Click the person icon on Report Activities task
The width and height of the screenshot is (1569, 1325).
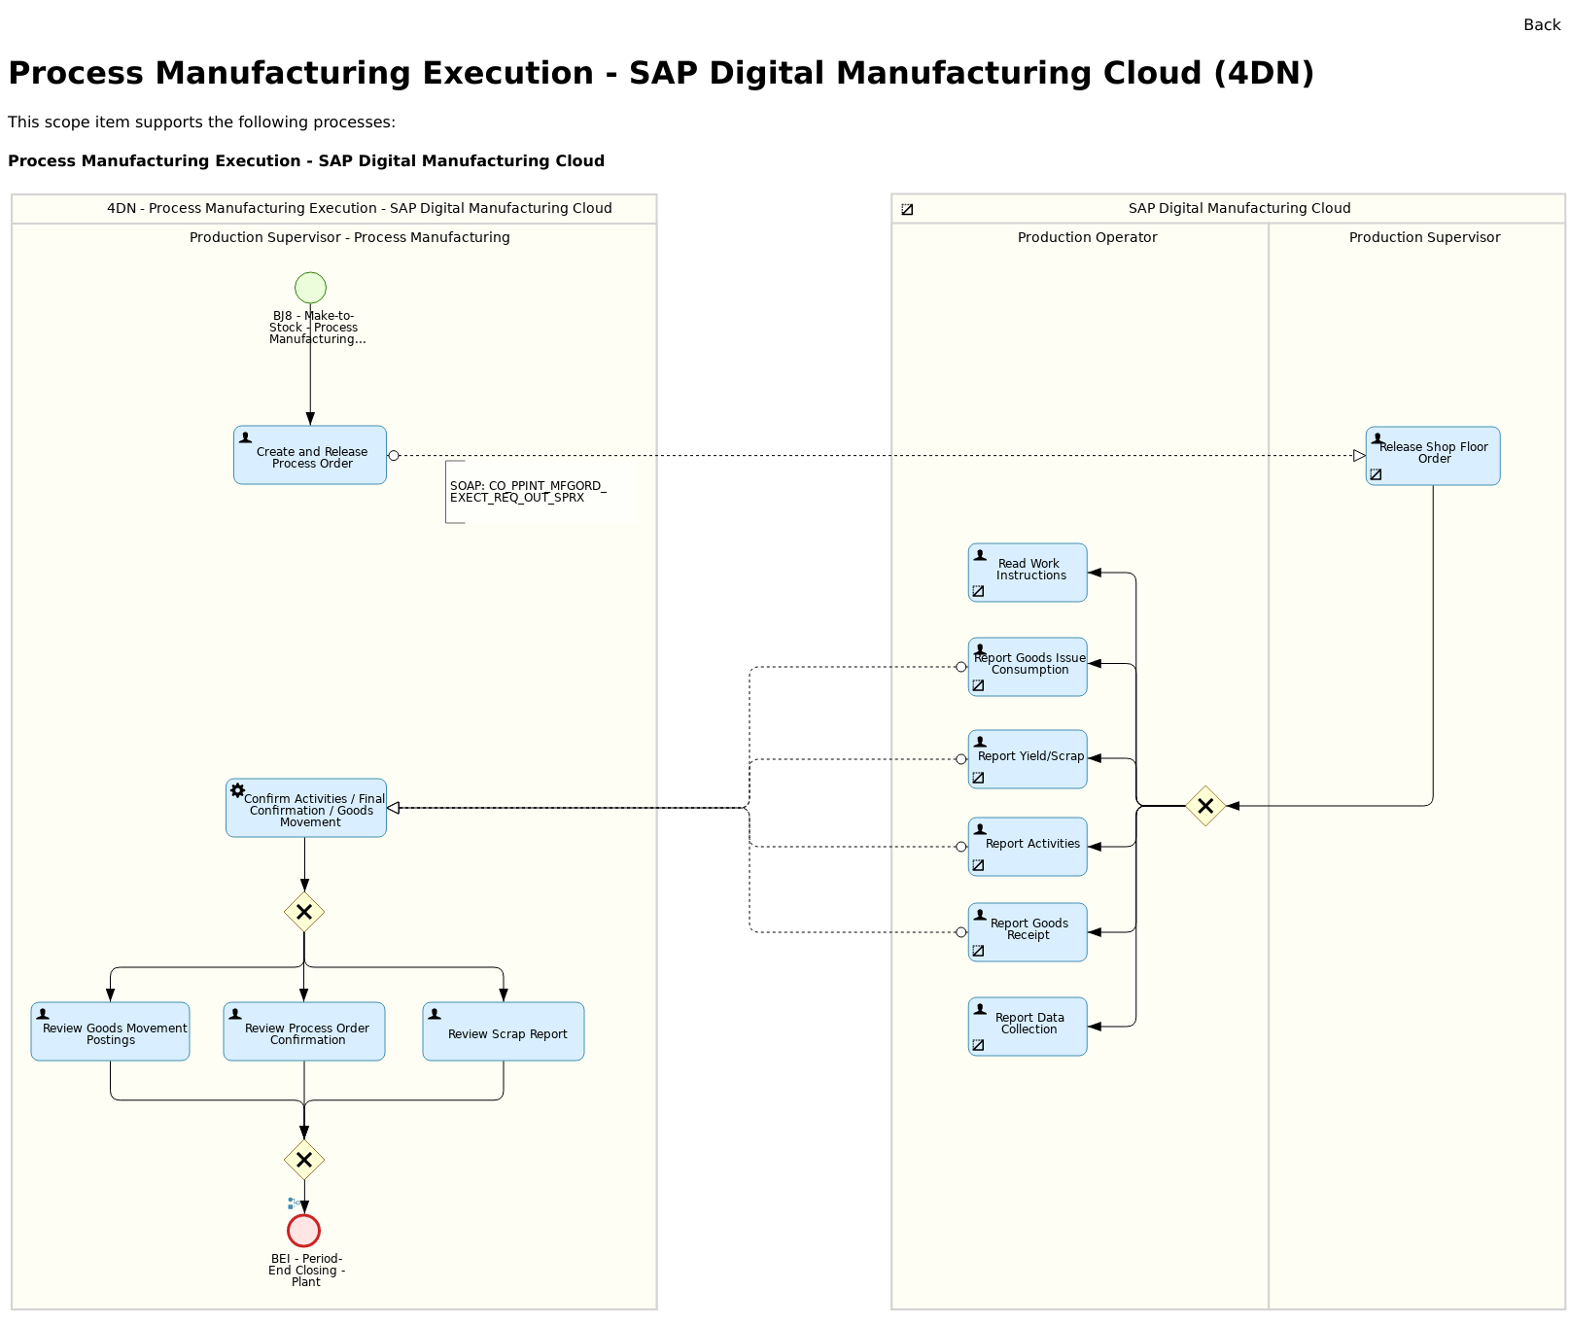point(979,829)
